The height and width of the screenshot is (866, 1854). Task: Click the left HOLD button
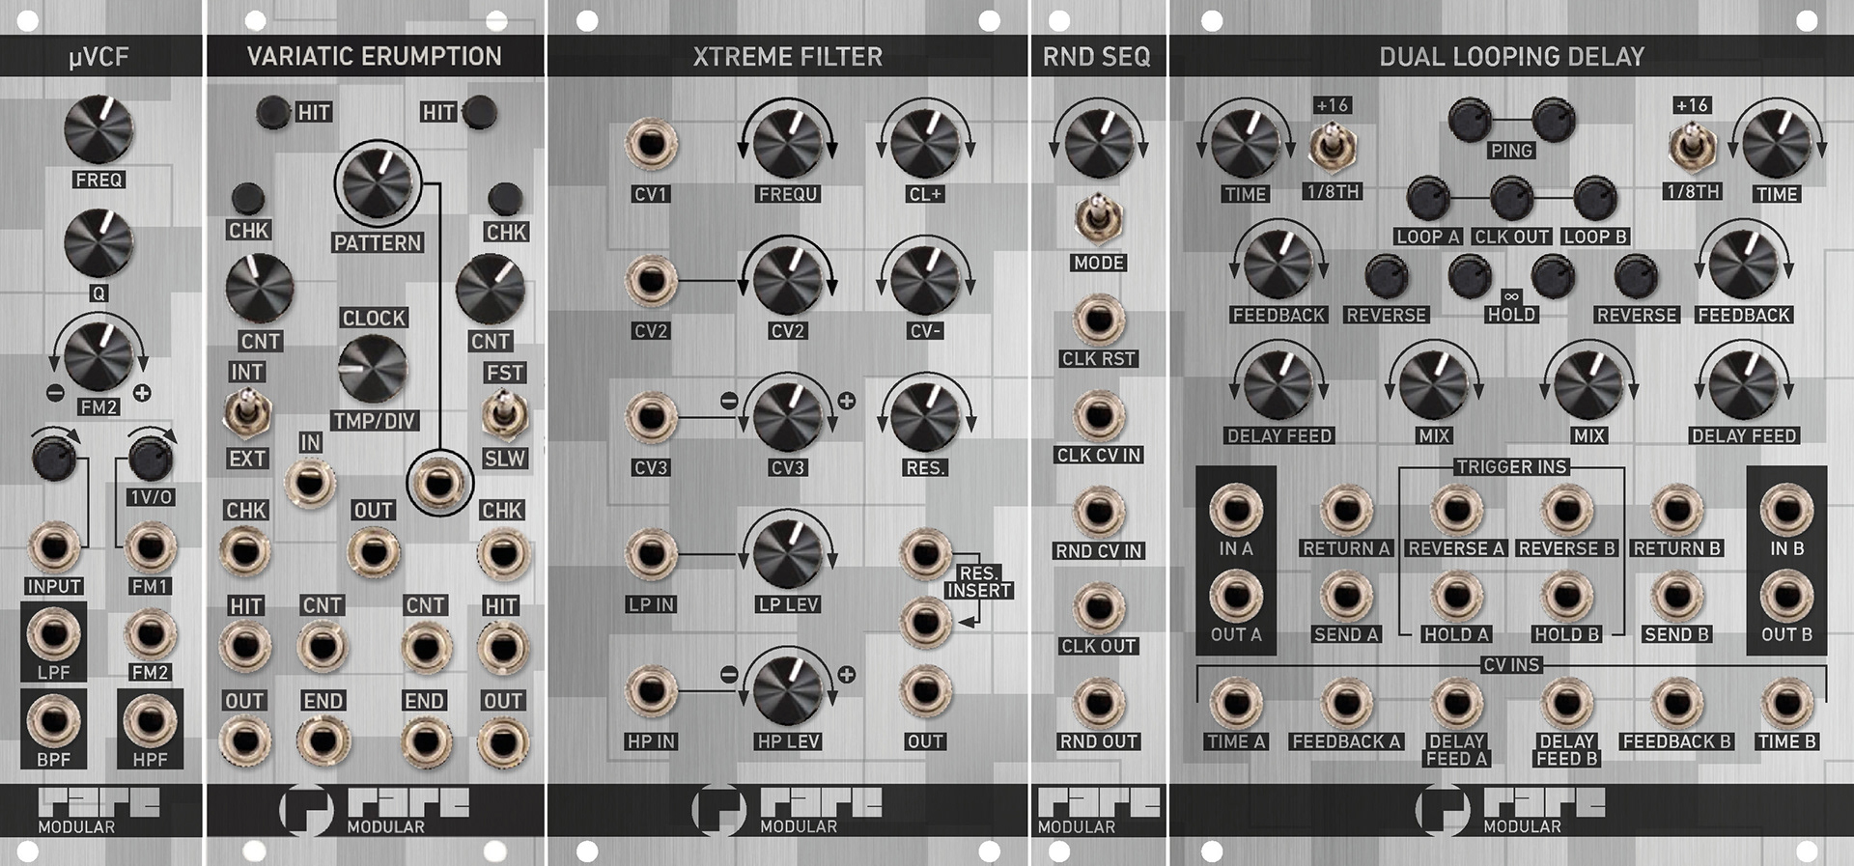1470,277
